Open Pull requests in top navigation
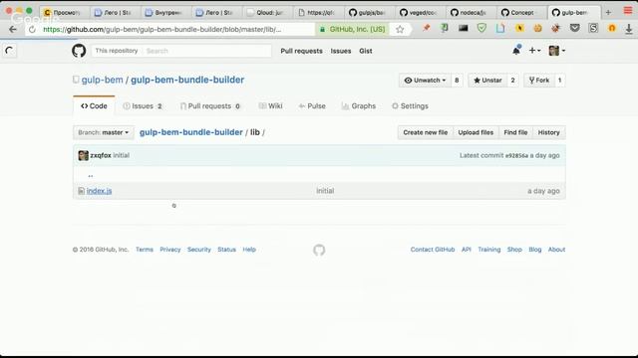 [x=301, y=51]
